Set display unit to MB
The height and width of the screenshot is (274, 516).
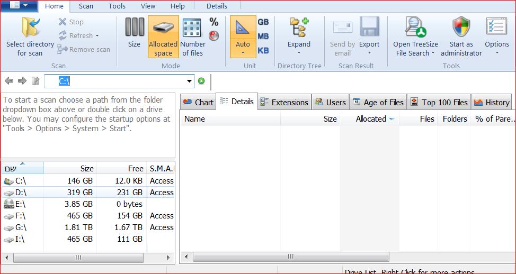click(x=263, y=36)
